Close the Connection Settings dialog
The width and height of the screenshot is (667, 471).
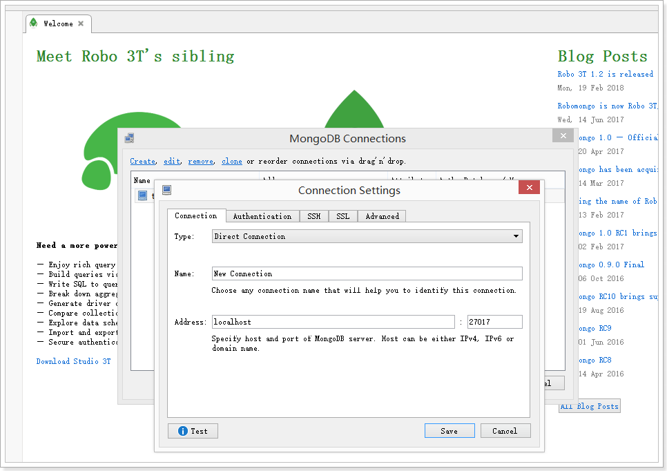click(529, 187)
